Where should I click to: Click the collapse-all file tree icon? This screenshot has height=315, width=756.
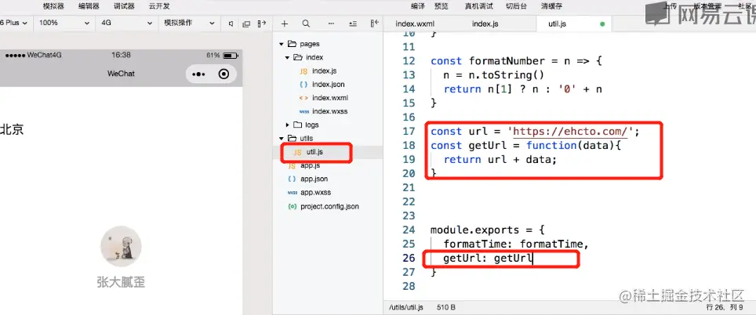pyautogui.click(x=353, y=24)
